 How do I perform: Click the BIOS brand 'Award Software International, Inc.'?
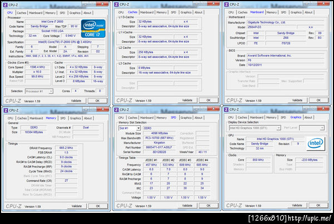286,56
